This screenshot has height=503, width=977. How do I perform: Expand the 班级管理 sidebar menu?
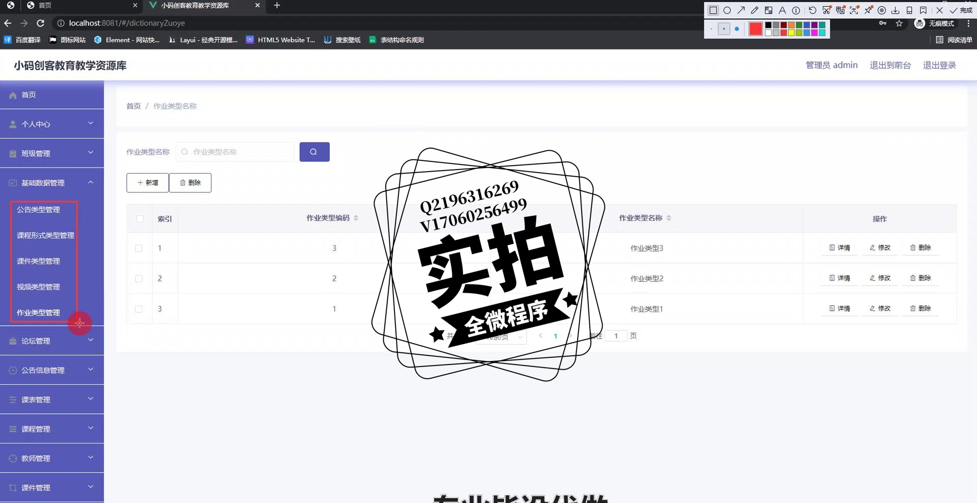tap(52, 153)
